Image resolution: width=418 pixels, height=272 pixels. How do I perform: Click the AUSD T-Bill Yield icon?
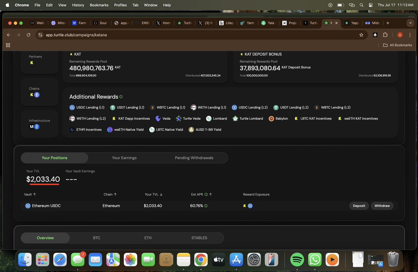point(191,130)
